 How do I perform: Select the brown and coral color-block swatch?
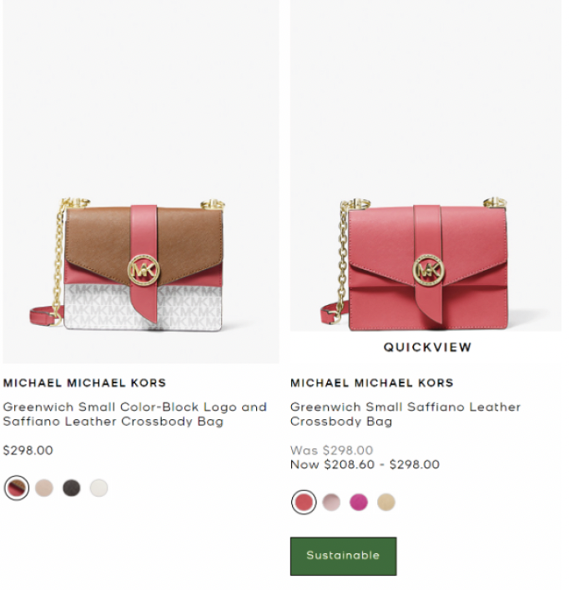[x=17, y=488]
